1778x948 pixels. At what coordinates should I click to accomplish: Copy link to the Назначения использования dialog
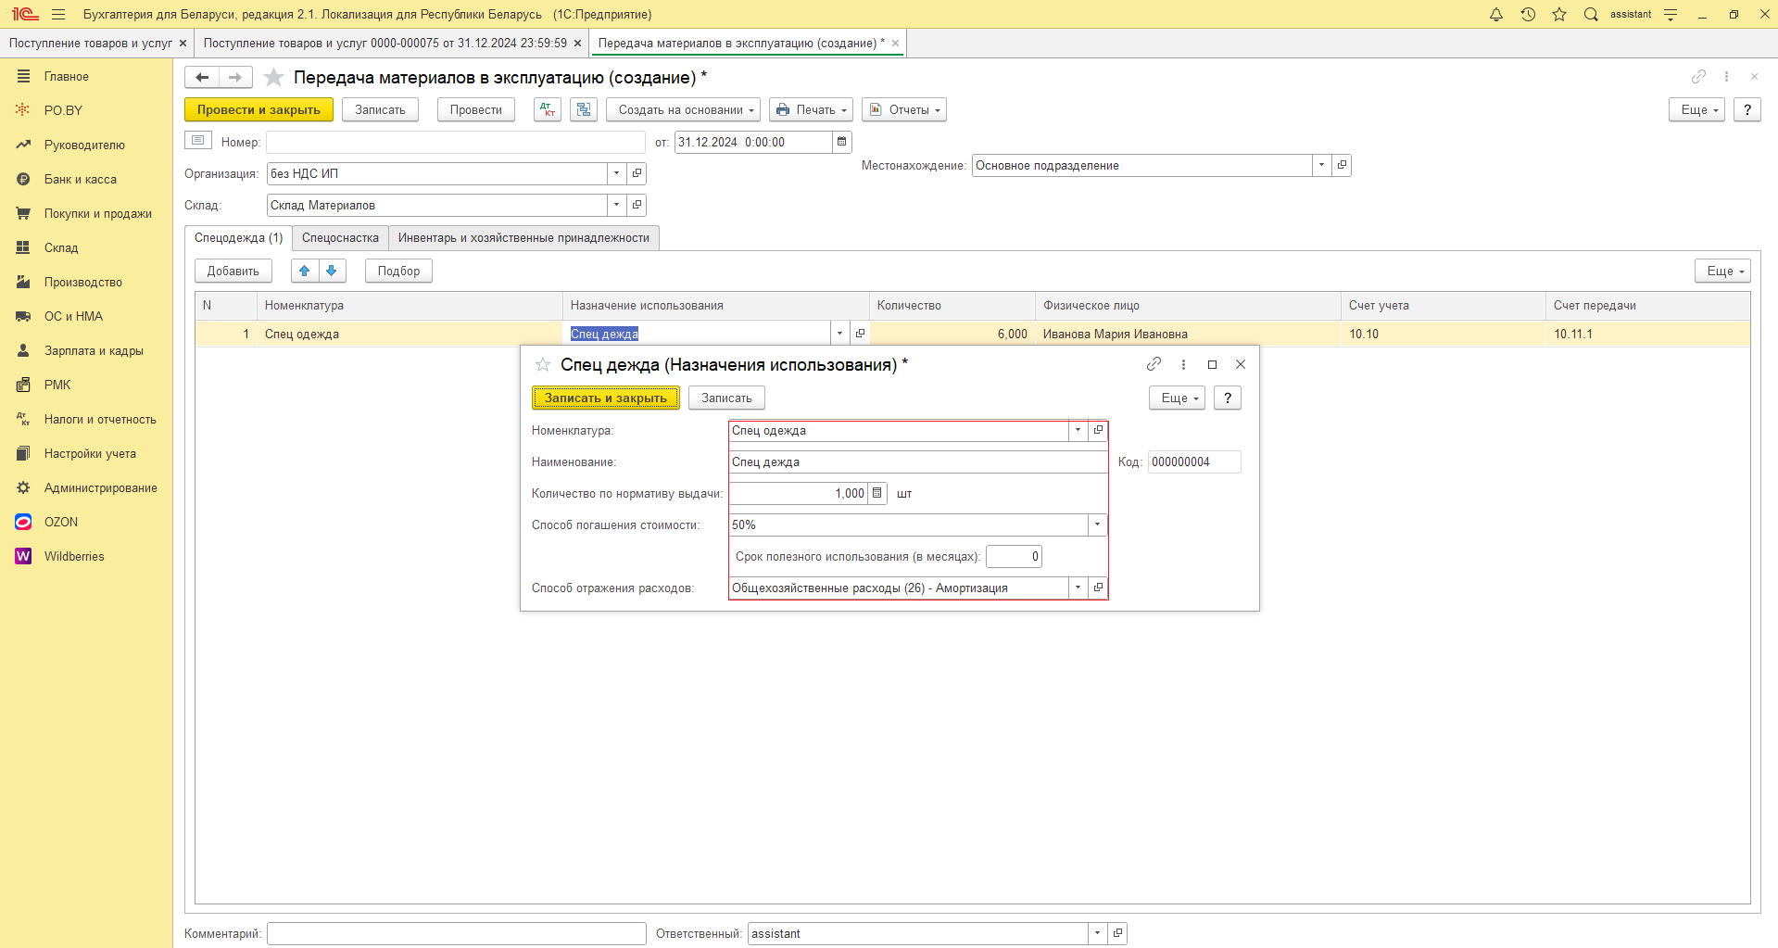pyautogui.click(x=1154, y=364)
